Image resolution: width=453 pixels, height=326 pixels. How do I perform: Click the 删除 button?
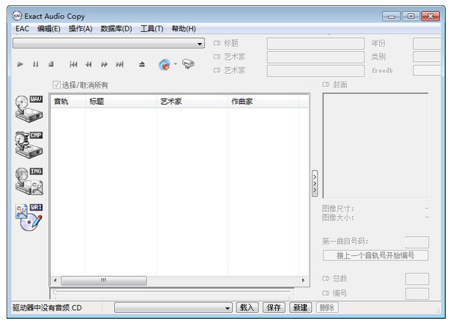click(x=326, y=308)
